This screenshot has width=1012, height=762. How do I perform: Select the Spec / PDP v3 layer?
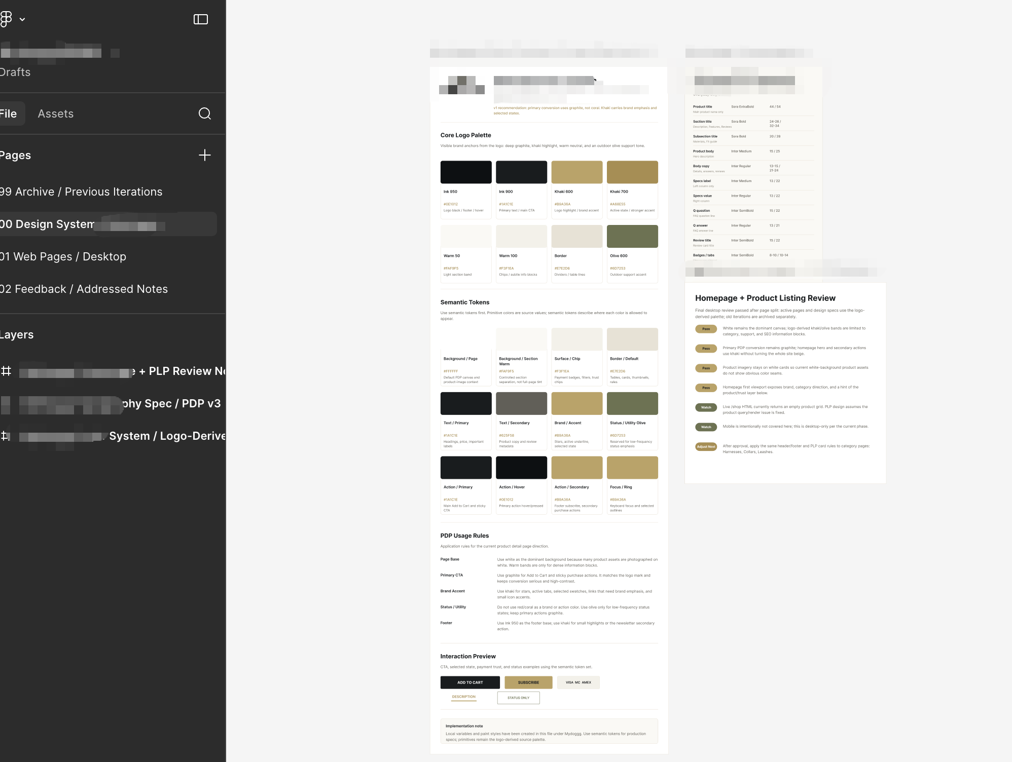[x=113, y=403]
